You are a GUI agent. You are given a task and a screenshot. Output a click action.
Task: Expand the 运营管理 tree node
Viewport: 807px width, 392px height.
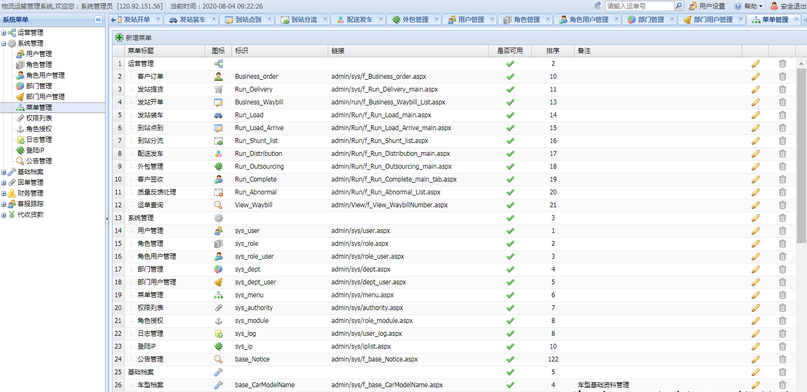(x=4, y=33)
